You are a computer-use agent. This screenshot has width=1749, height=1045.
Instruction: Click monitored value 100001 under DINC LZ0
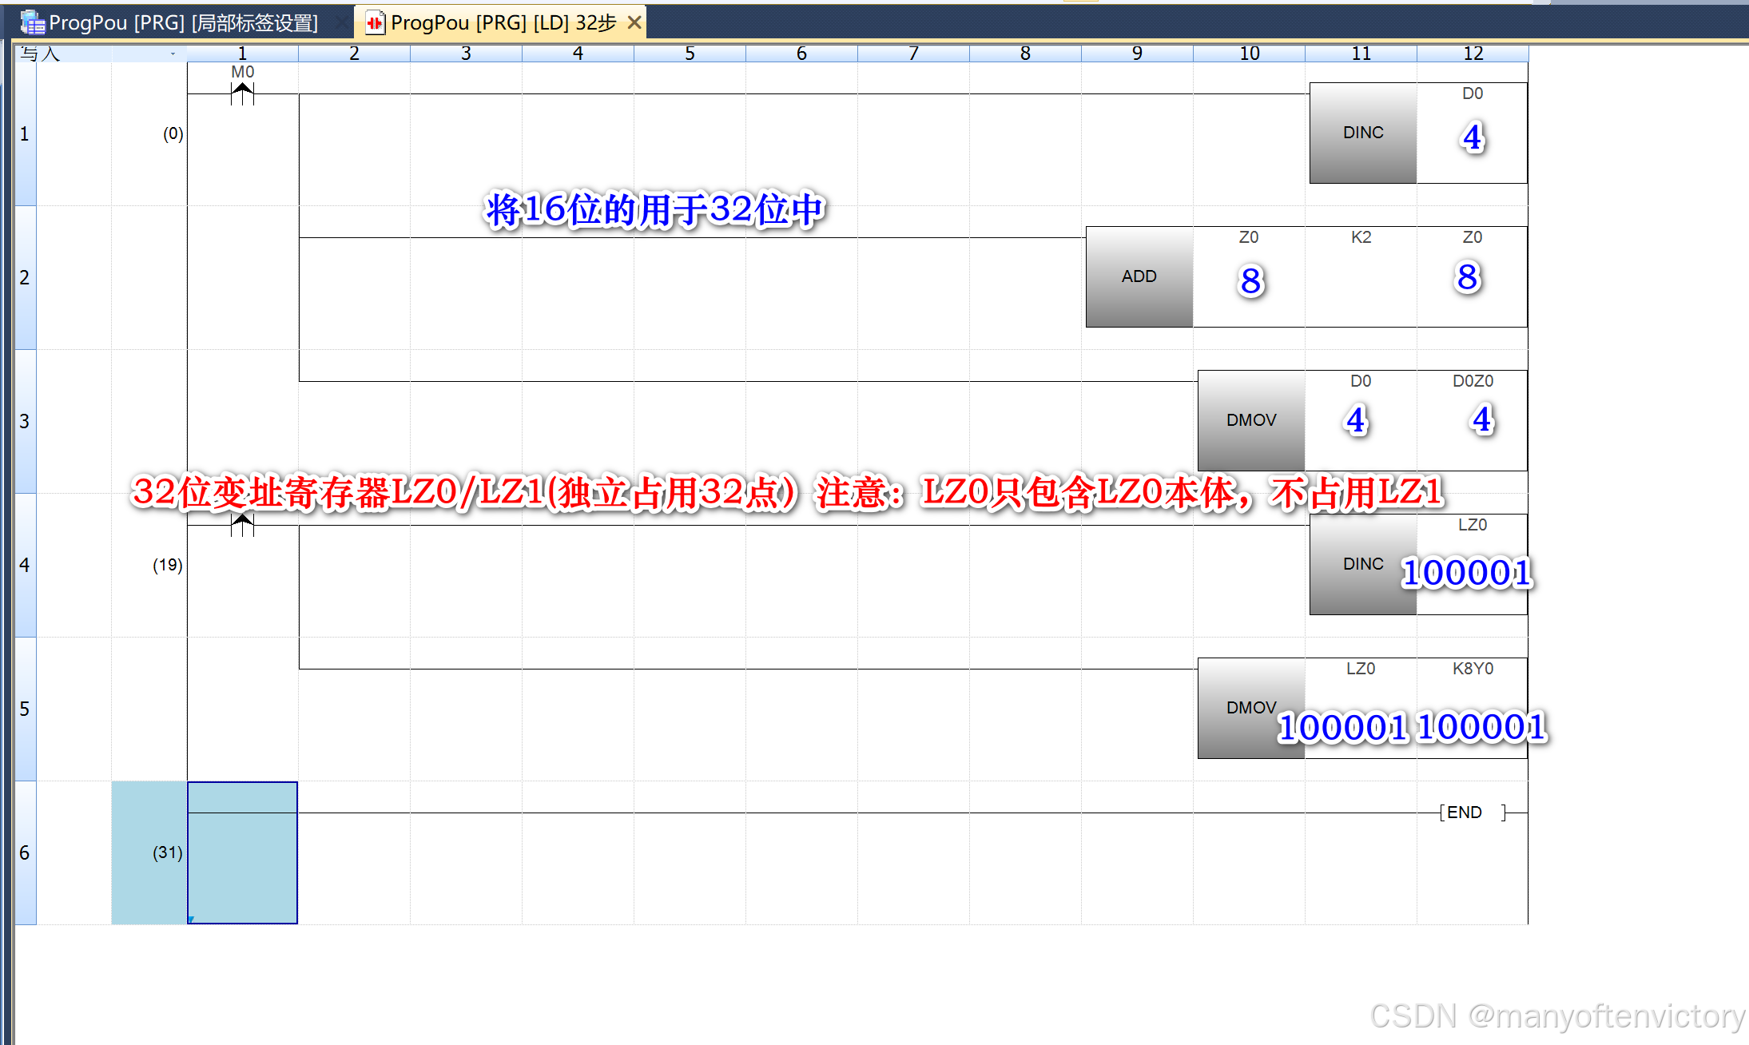[x=1467, y=573]
